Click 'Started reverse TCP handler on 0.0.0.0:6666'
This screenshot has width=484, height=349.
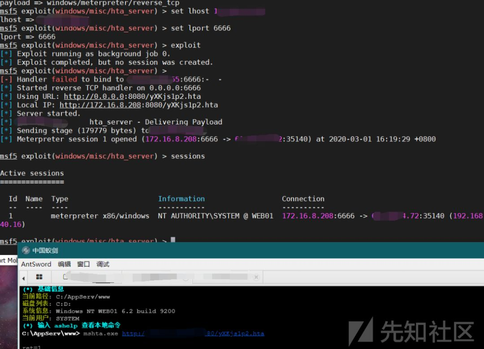coord(108,88)
